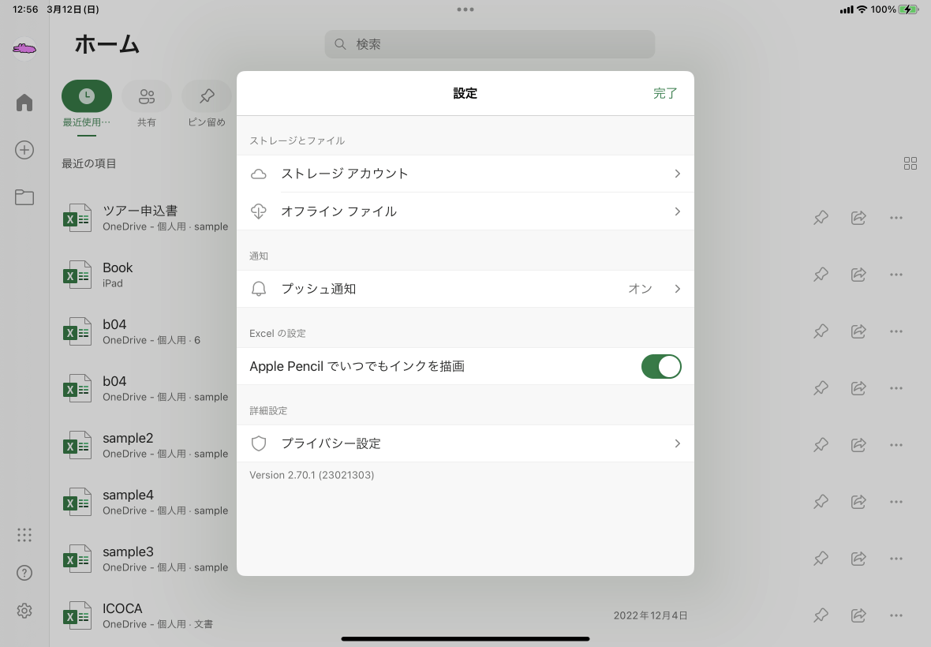Expand プライバシー設定 chevron
931x647 pixels.
[678, 443]
